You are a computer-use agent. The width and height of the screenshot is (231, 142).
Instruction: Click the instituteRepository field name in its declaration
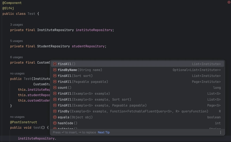(x=94, y=30)
